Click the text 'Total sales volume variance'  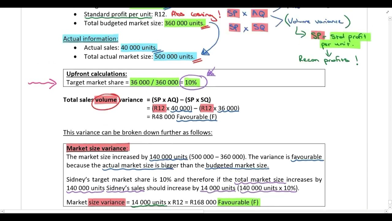tap(103, 100)
